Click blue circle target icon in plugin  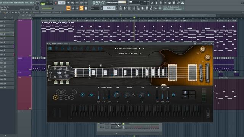pyautogui.click(x=83, y=95)
